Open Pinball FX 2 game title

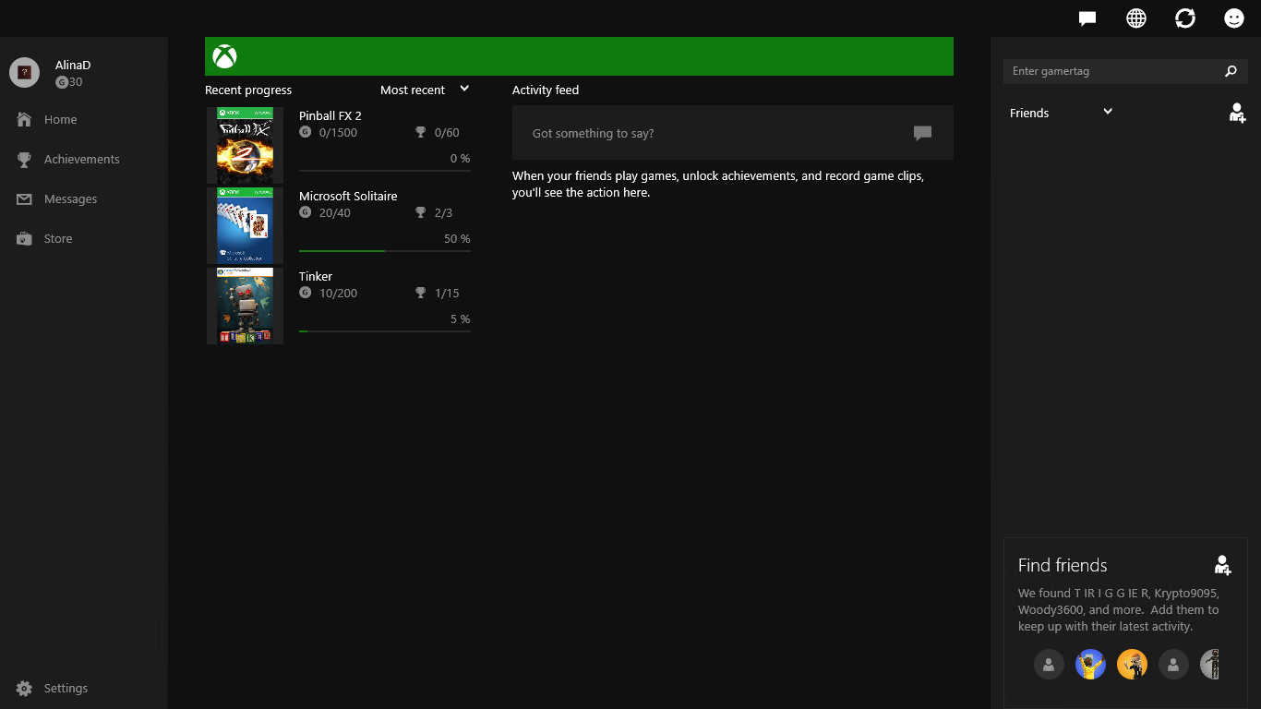tap(330, 115)
